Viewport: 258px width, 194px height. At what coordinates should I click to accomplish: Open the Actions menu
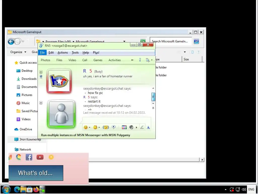[63, 53]
